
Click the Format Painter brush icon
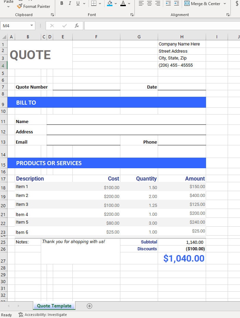click(x=19, y=6)
